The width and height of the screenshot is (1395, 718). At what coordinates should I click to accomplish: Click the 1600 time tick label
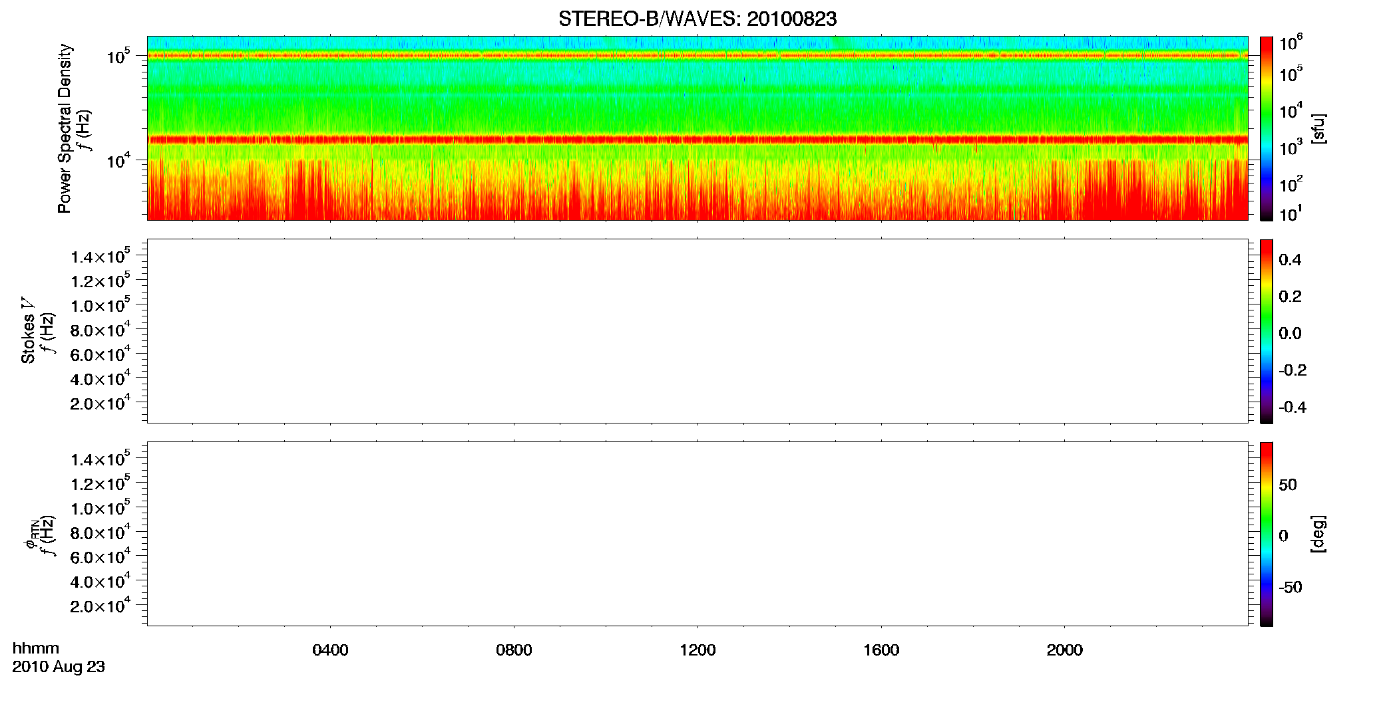pos(881,650)
